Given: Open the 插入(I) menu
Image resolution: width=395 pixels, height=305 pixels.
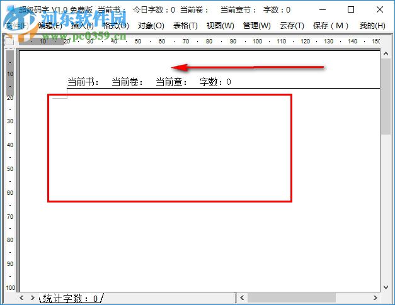Looking at the screenshot, I should [82, 26].
